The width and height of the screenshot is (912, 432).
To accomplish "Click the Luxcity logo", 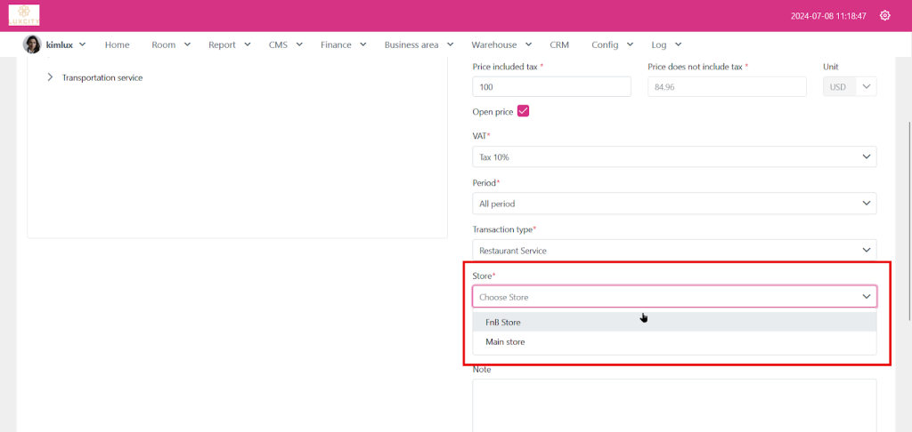I will tap(25, 15).
